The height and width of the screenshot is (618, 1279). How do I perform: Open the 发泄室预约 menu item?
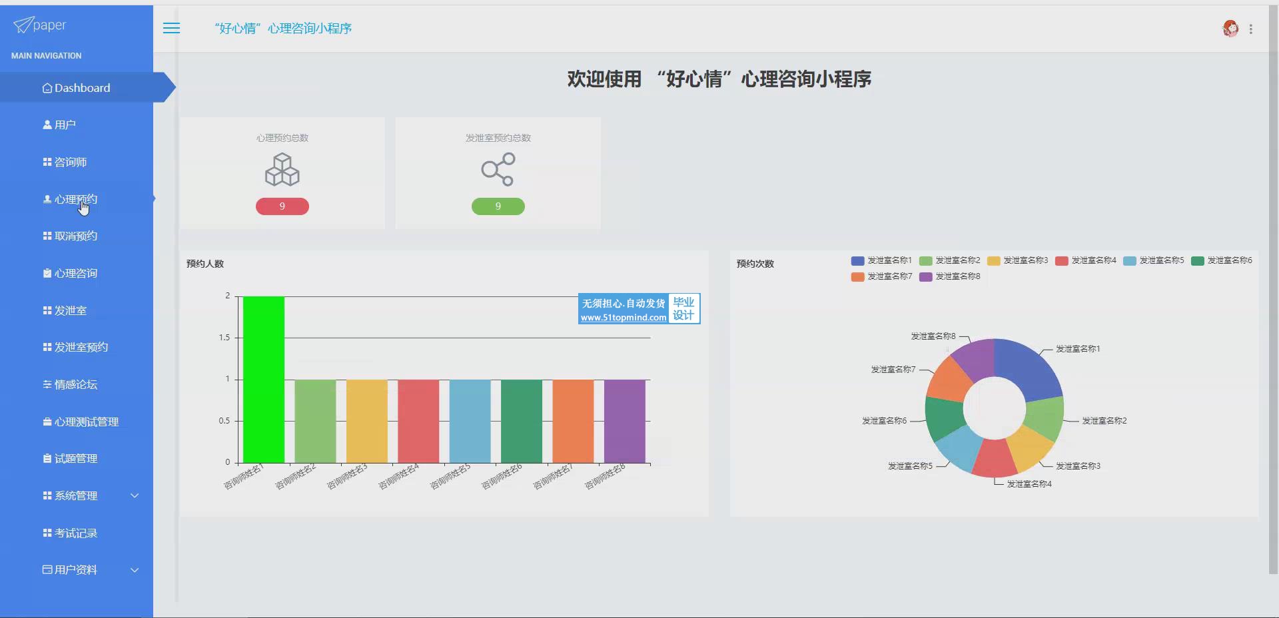point(81,347)
